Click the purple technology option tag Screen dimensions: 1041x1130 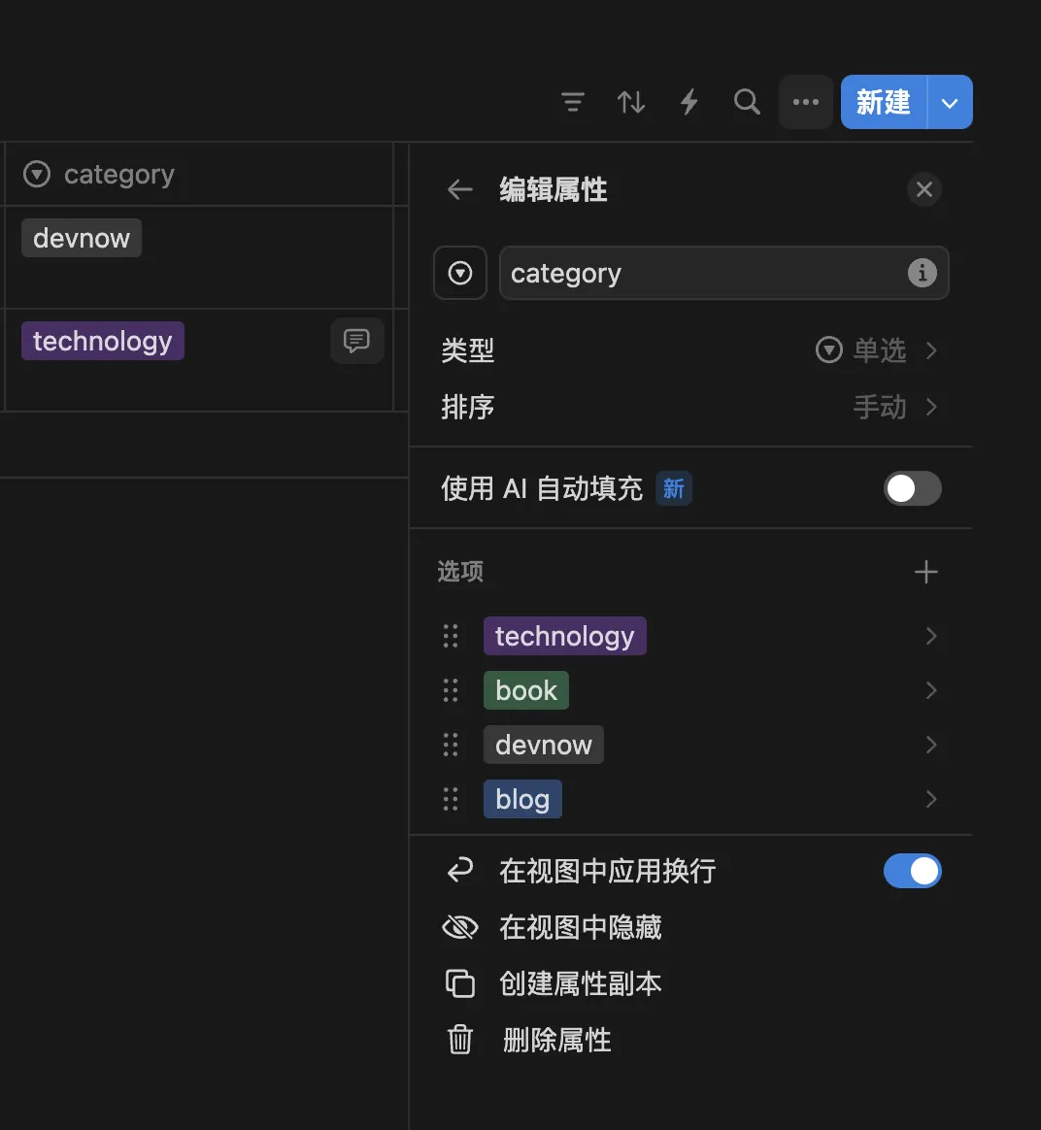pos(564,636)
